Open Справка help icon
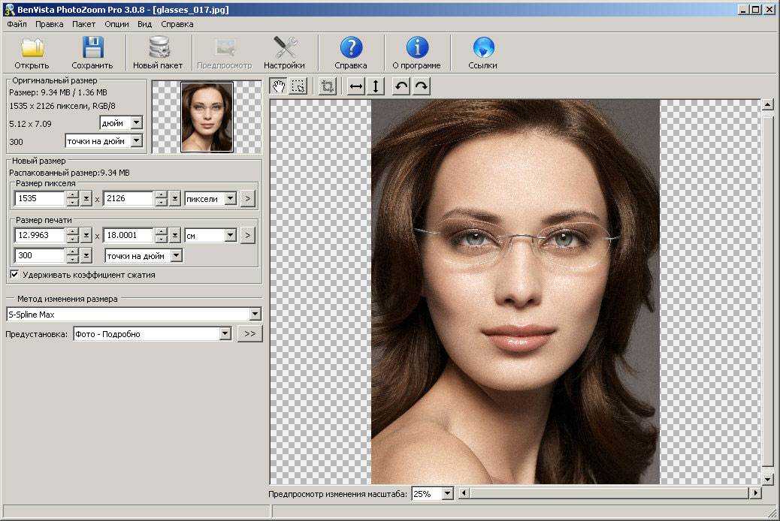 pos(351,53)
